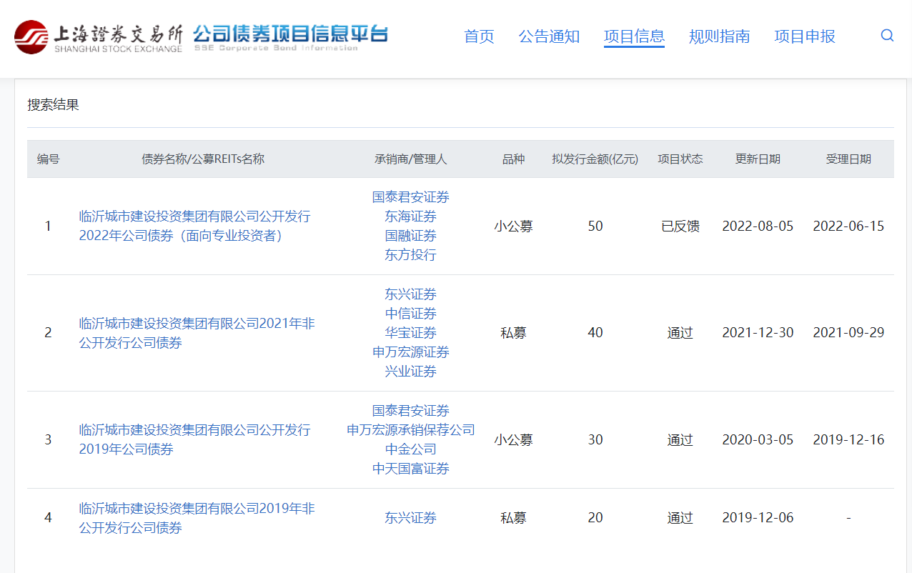
Task: Click underwriter 华宝证券
Action: pos(410,333)
